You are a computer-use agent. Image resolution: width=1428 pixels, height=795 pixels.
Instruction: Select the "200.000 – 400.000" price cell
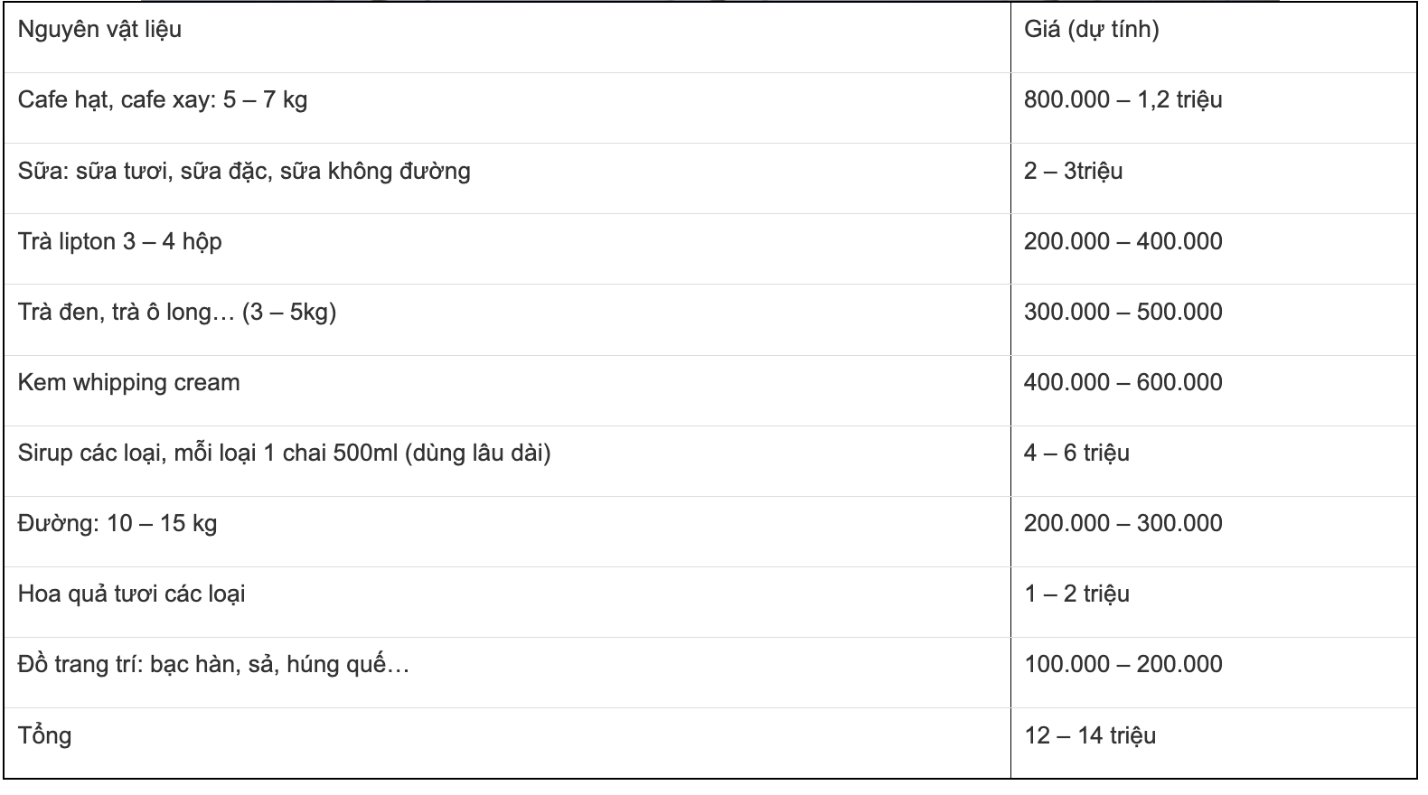pyautogui.click(x=1123, y=241)
